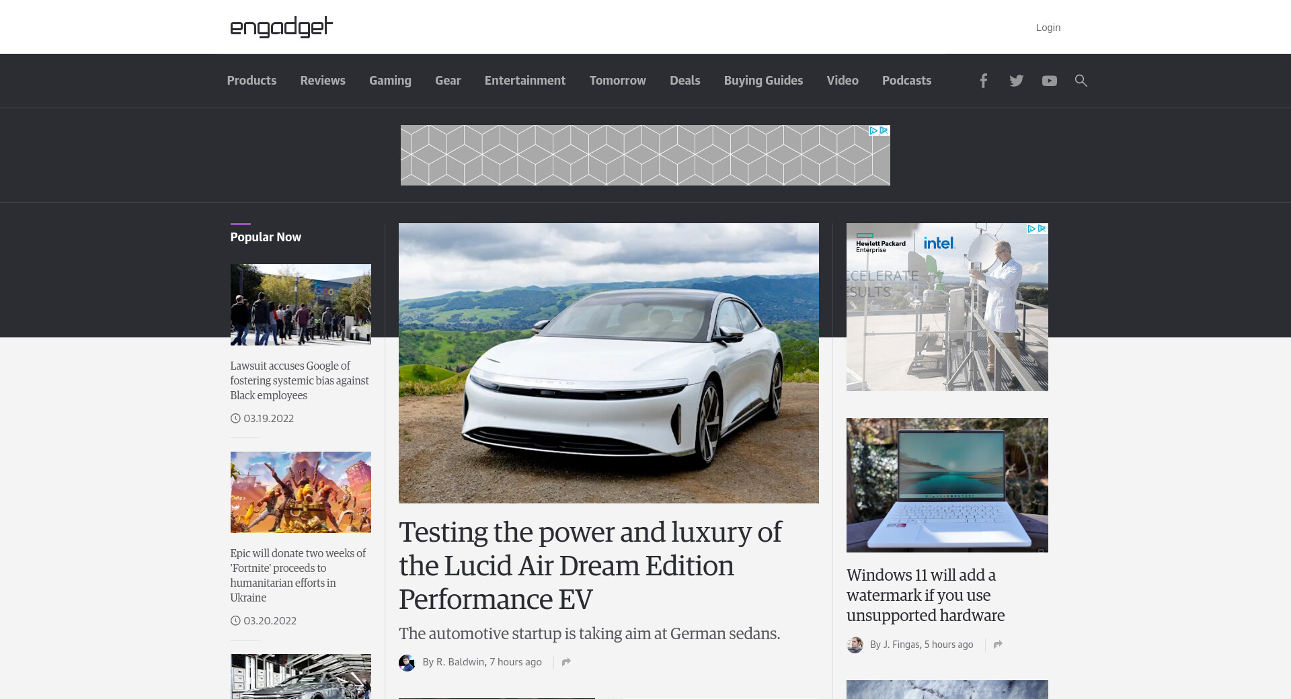Open the YouTube channel icon

[x=1049, y=81]
